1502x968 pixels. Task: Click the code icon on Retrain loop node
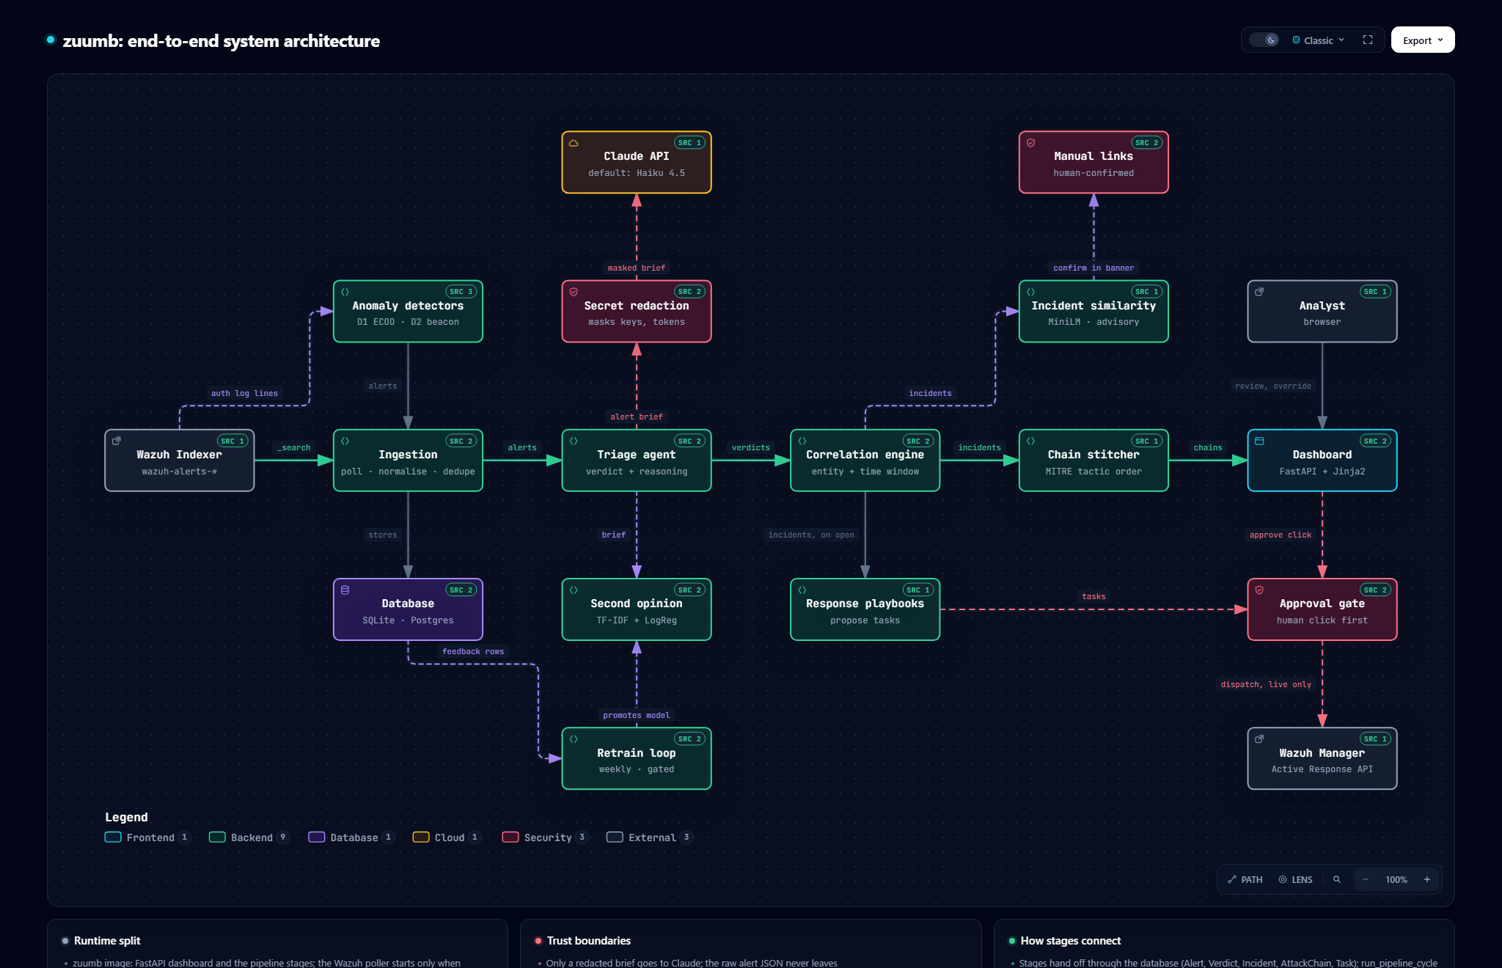coord(574,739)
